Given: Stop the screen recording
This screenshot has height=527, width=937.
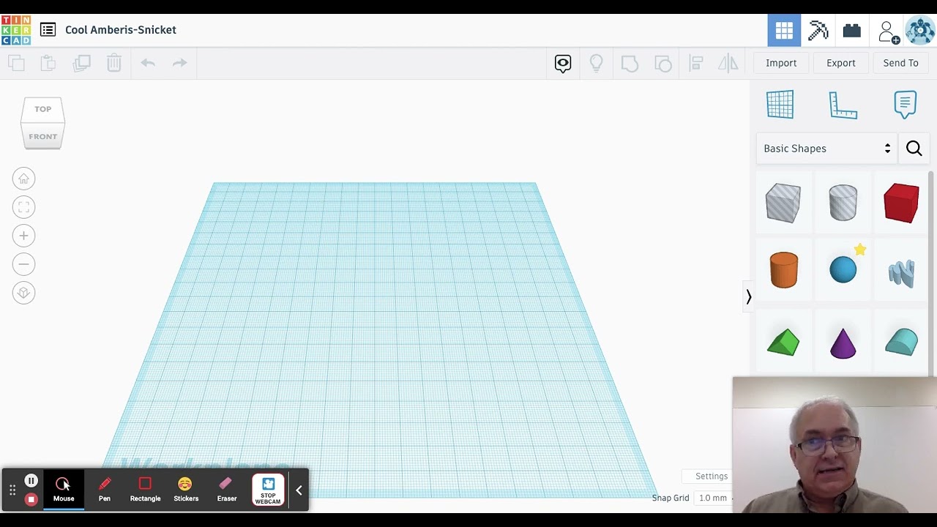Looking at the screenshot, I should [x=31, y=499].
